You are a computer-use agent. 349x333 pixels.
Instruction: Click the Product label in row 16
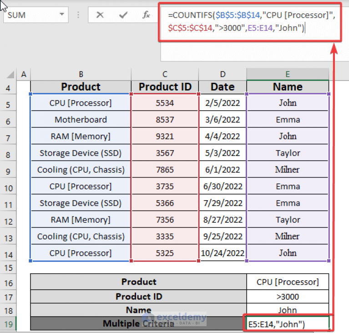[138, 282]
